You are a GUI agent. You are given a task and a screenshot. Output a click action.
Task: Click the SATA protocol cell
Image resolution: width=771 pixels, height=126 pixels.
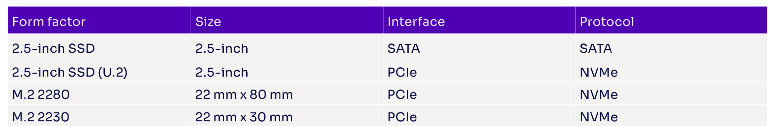tap(671, 47)
